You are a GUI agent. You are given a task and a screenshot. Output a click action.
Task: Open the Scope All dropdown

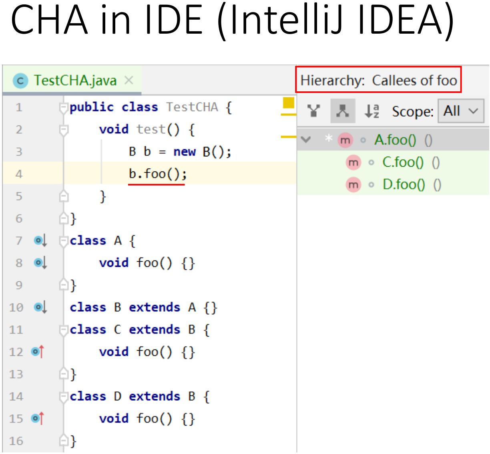point(461,111)
